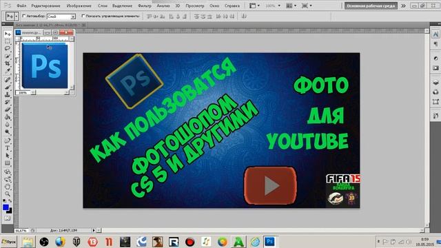Open the tool preset picker arrow
Image resolution: width=441 pixels, height=248 pixels.
coord(17,17)
